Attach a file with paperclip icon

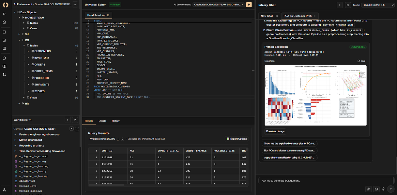368,189
